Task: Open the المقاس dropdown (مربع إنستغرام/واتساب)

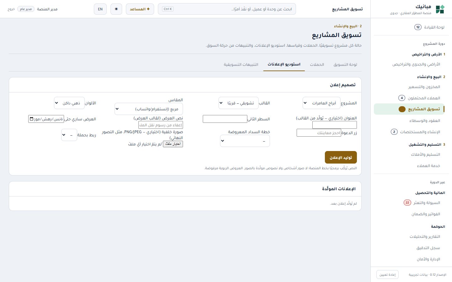Action: (x=149, y=109)
